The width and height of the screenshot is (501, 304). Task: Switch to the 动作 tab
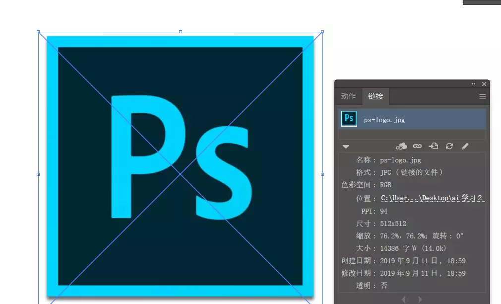348,96
